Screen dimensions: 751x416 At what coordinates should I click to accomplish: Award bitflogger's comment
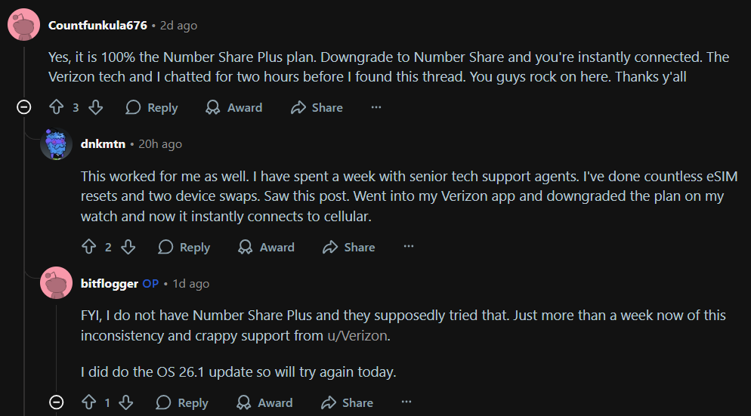[264, 402]
